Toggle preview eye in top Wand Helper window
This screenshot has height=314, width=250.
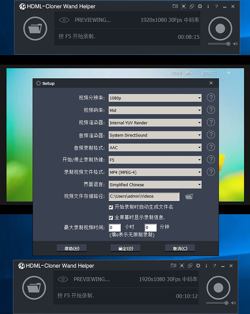(x=64, y=20)
